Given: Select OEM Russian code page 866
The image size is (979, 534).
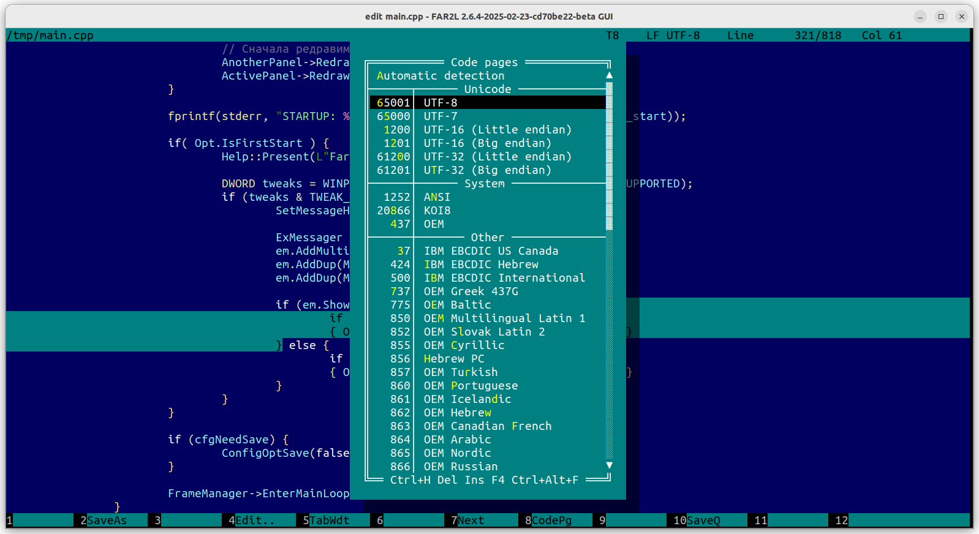Looking at the screenshot, I should coord(461,467).
